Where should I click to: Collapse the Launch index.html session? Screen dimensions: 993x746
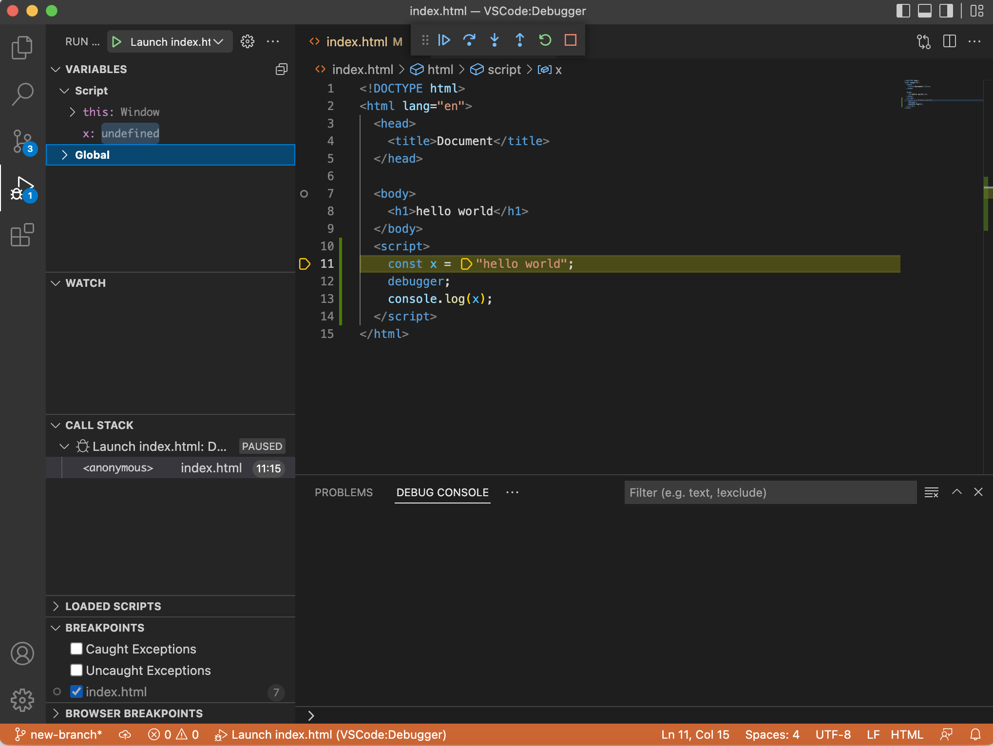click(64, 446)
